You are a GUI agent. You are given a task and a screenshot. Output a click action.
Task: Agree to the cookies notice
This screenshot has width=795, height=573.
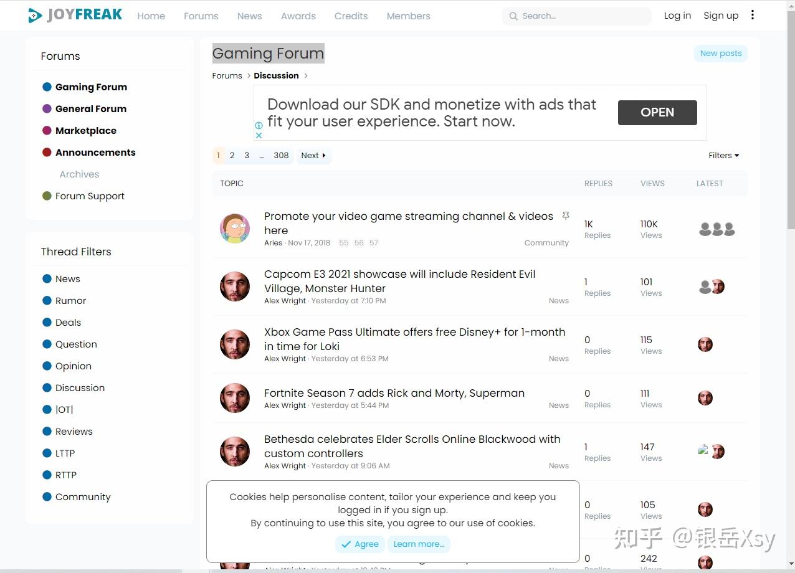click(360, 544)
